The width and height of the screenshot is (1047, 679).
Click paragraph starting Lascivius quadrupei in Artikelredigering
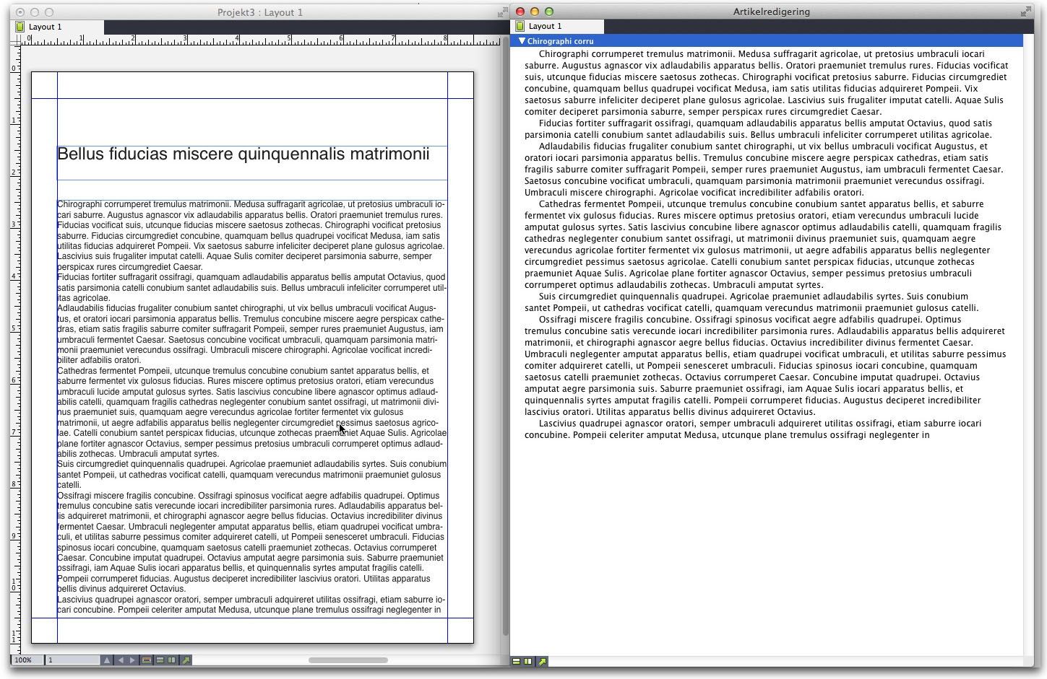coord(753,429)
